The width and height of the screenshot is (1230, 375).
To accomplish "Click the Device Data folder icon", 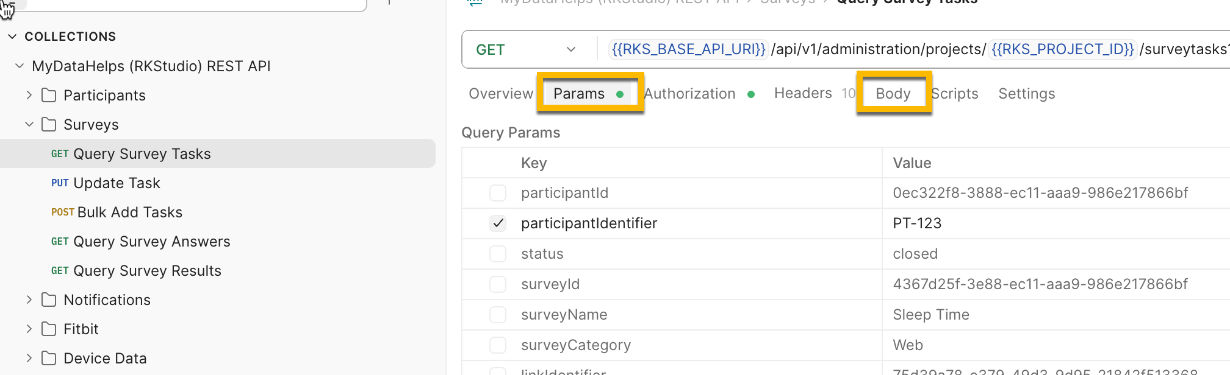I will (49, 358).
